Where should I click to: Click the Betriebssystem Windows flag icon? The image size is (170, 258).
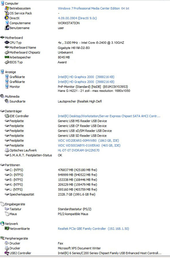click(7, 8)
